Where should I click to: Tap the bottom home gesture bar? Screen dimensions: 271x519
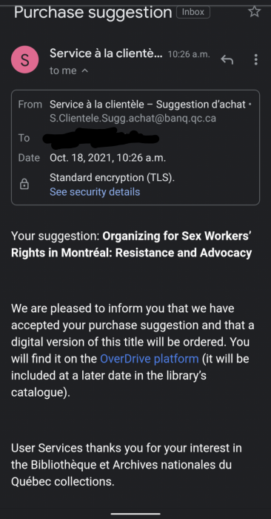point(135,514)
